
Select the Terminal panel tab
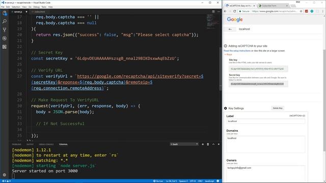point(63,144)
